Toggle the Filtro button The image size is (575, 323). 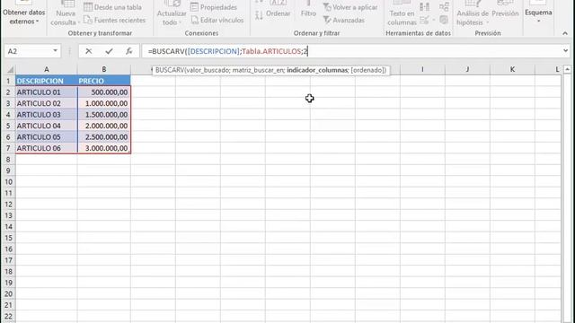[x=308, y=10]
